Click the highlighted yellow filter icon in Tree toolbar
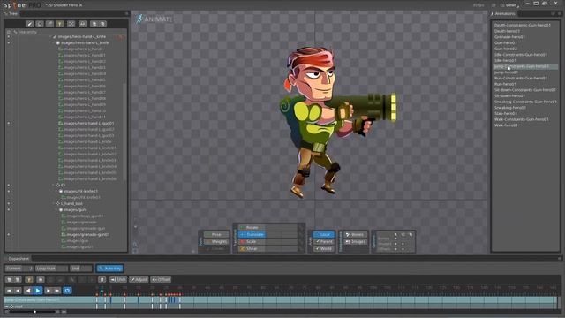 [60, 24]
